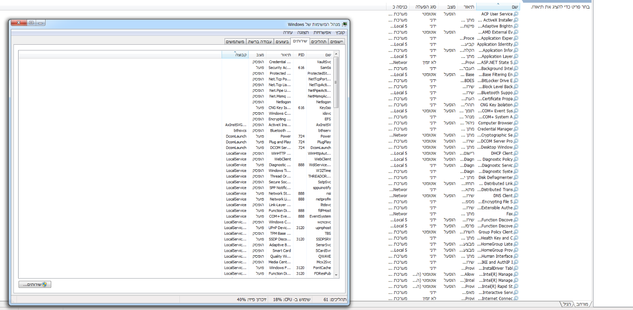Select the FontCache service row
This screenshot has height=310, width=633.
(x=176, y=268)
